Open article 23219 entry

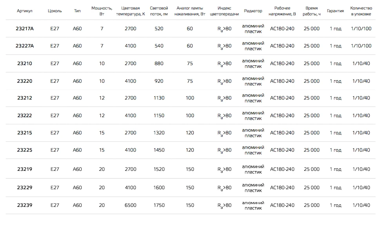[x=24, y=169]
